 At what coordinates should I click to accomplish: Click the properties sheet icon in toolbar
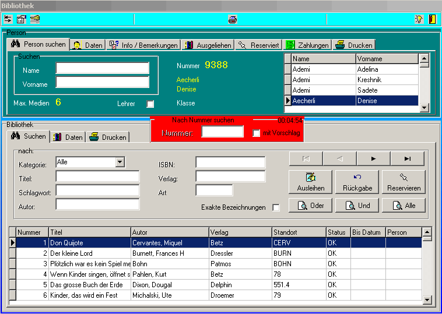(x=22, y=19)
